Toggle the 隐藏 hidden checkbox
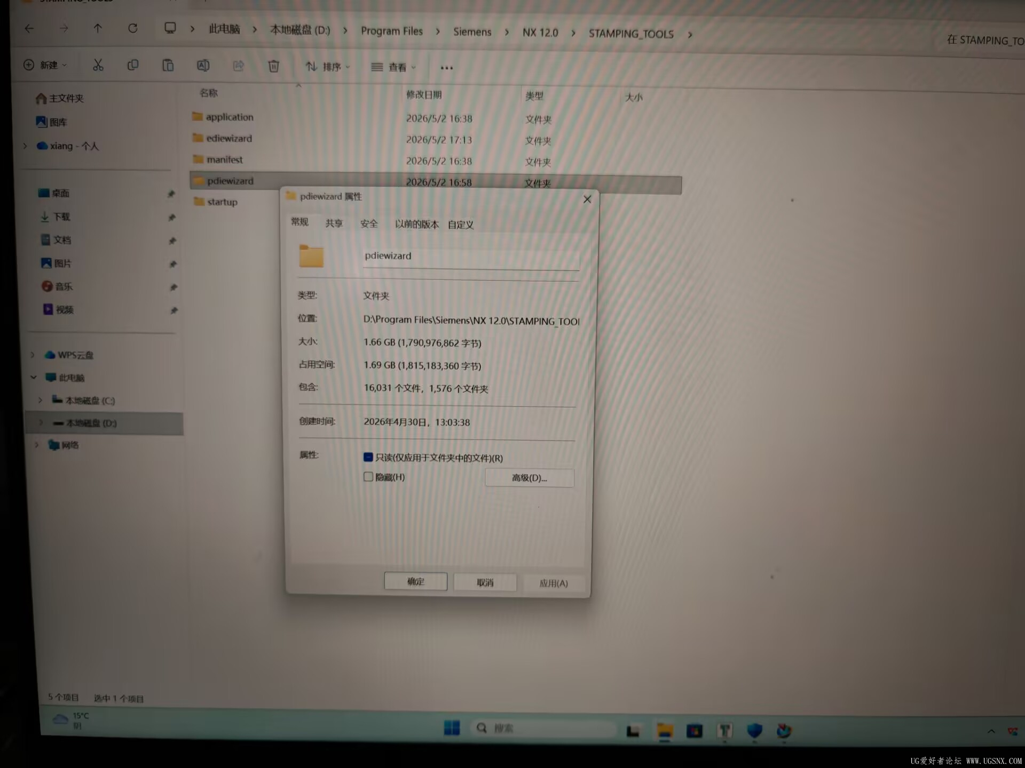This screenshot has height=768, width=1025. 368,477
